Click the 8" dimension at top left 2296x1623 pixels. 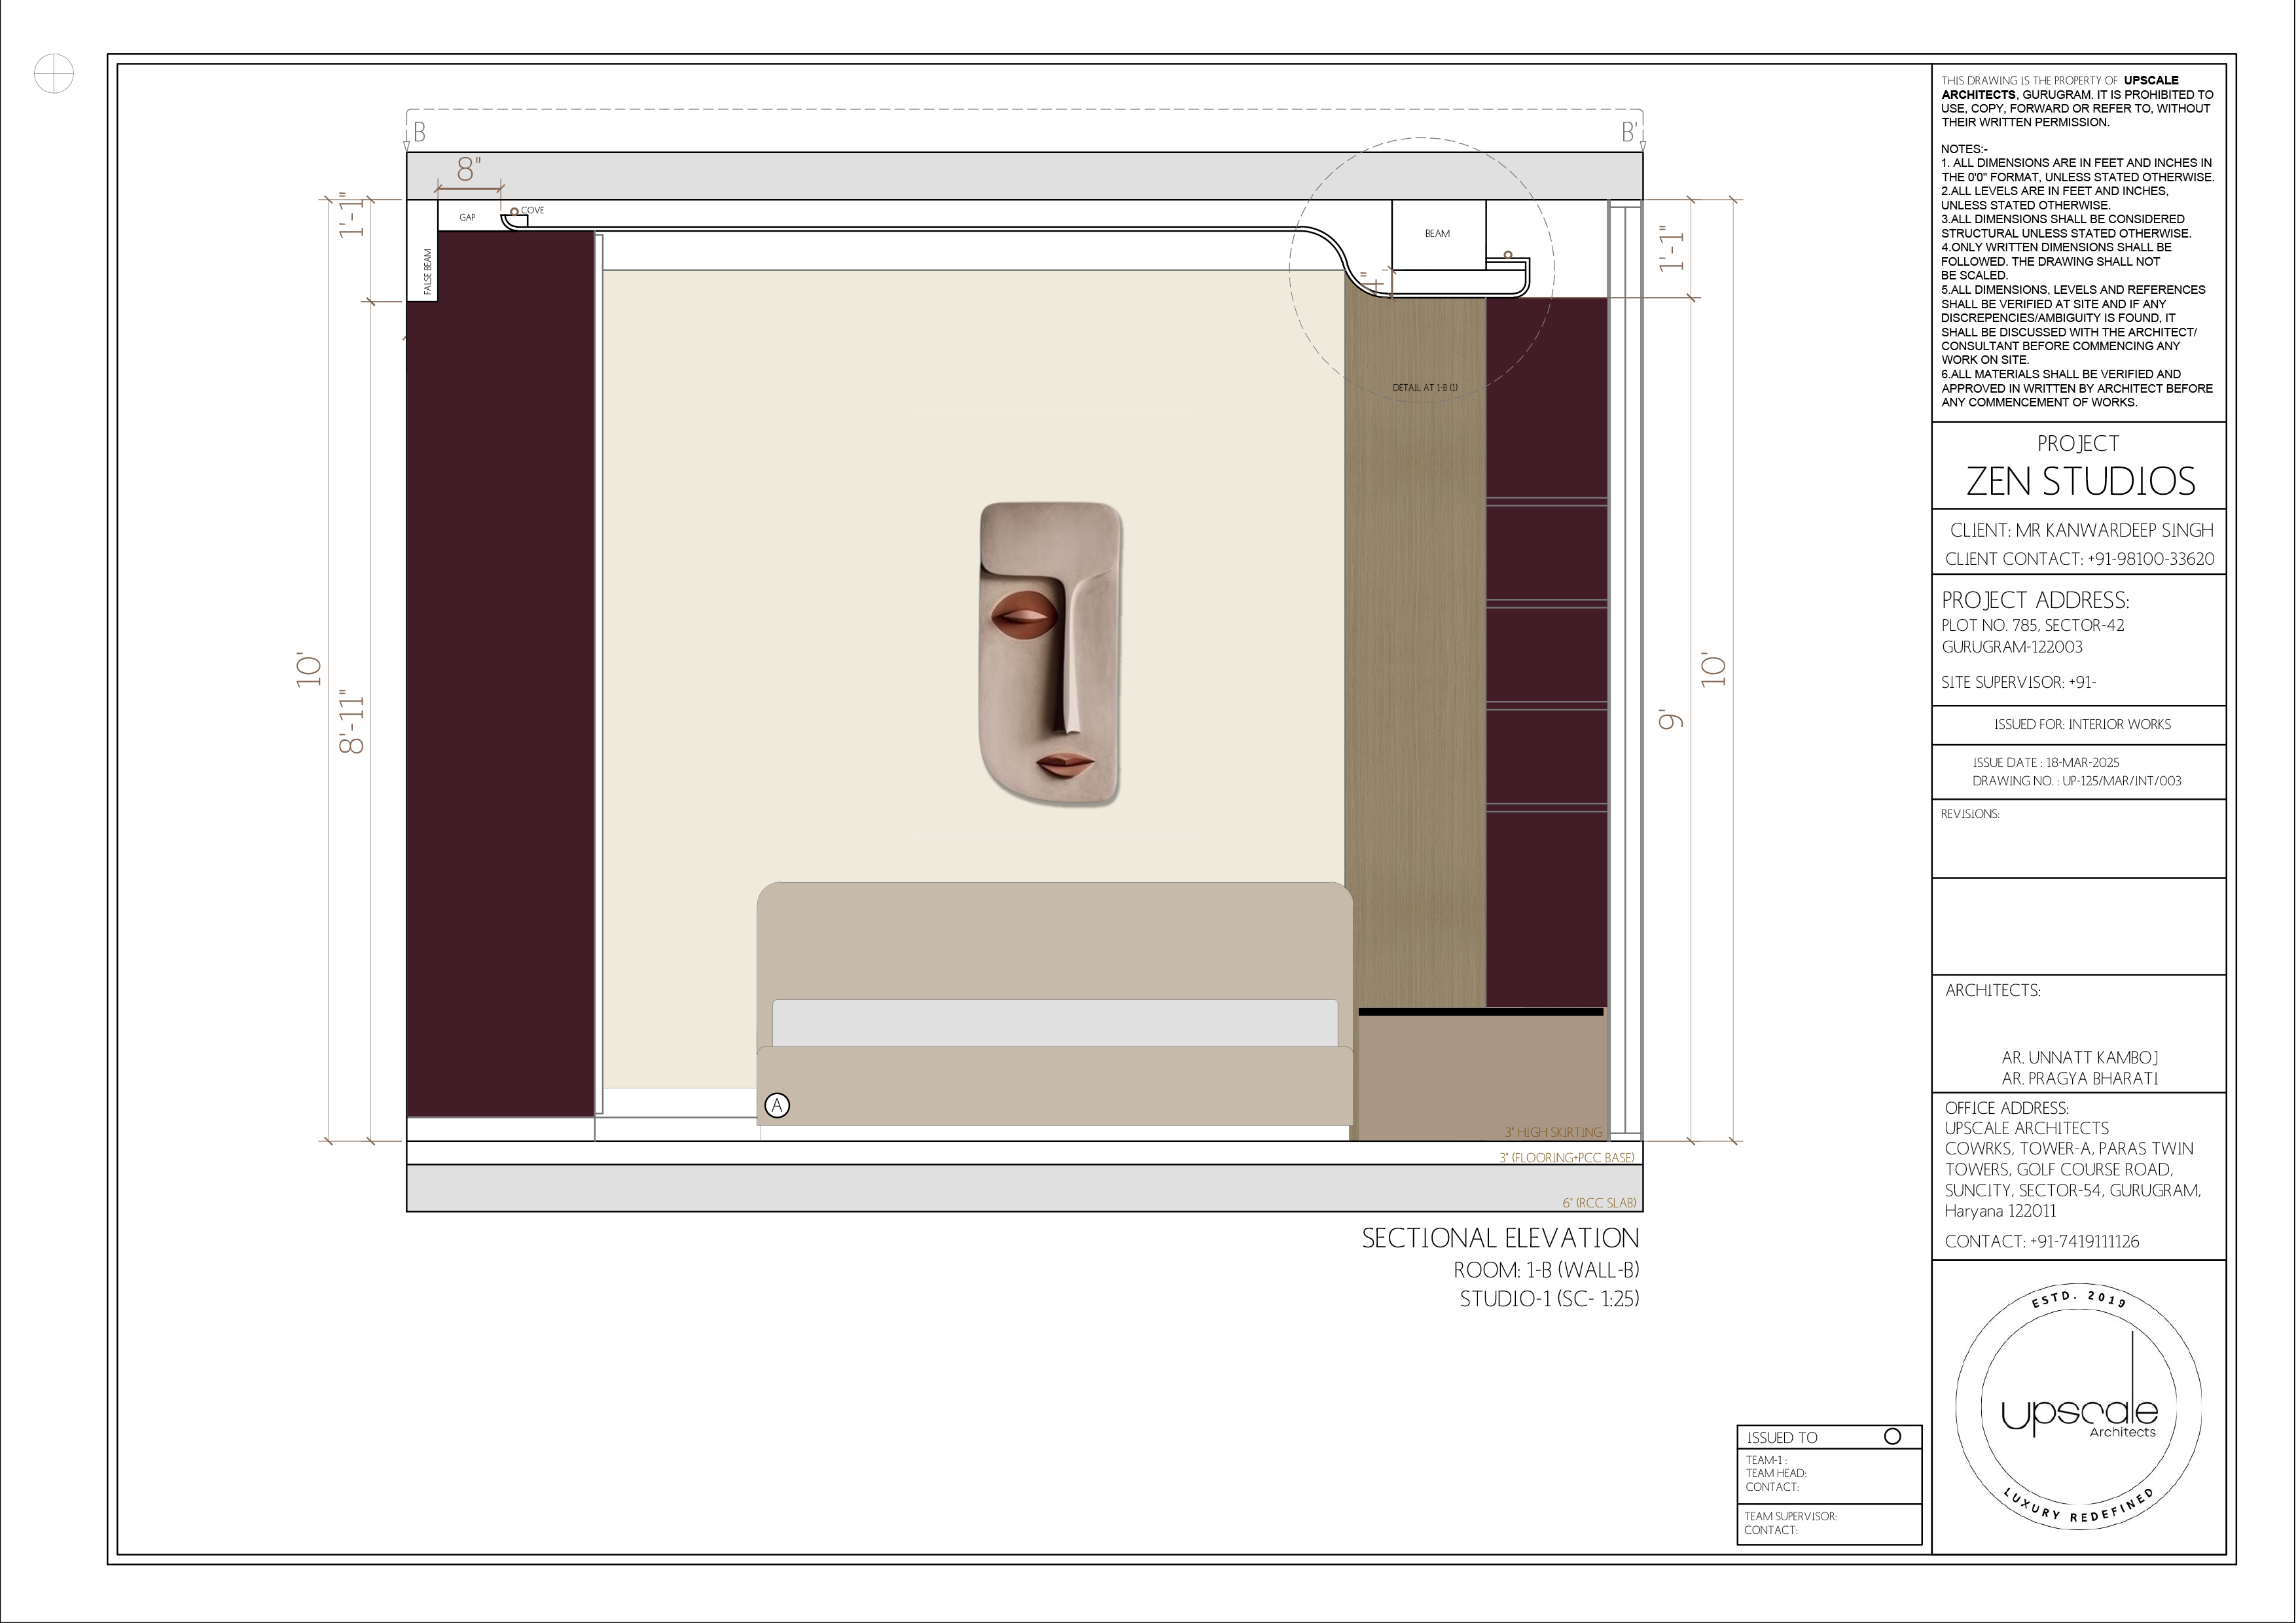pos(469,170)
